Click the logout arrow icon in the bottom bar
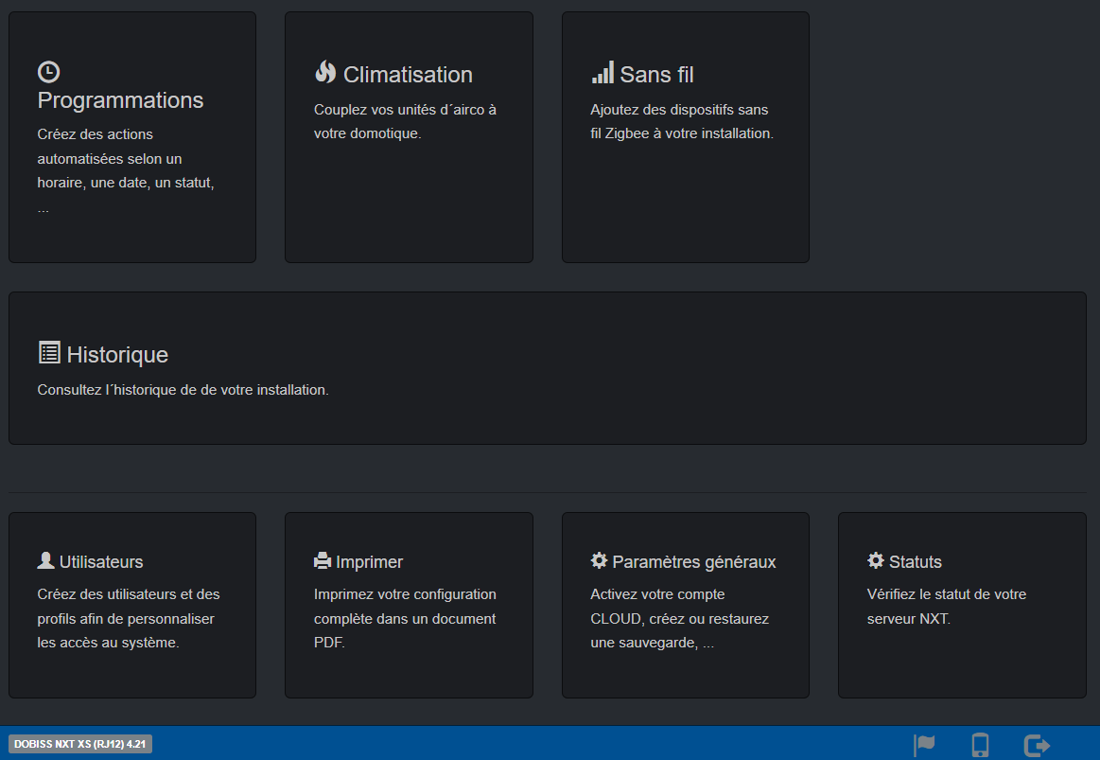This screenshot has height=760, width=1100. [1038, 745]
